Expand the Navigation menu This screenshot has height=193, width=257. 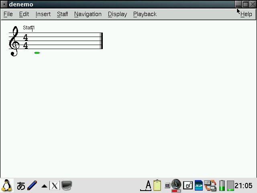88,14
